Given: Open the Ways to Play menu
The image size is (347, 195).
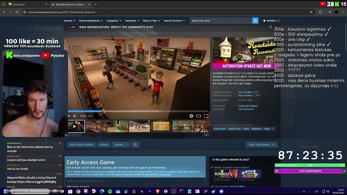Looking at the screenshot, I should [x=152, y=21].
